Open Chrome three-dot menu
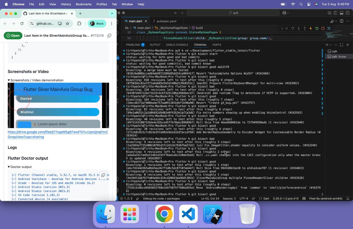353x229 pixels. pos(112,23)
